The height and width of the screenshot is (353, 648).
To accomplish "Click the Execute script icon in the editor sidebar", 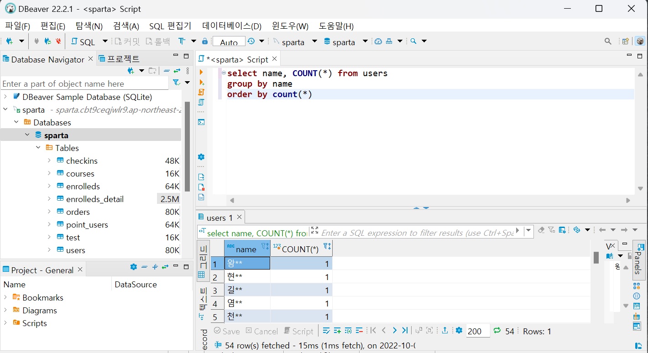I will 201,92.
